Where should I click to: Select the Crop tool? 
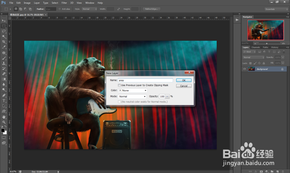point(4,42)
